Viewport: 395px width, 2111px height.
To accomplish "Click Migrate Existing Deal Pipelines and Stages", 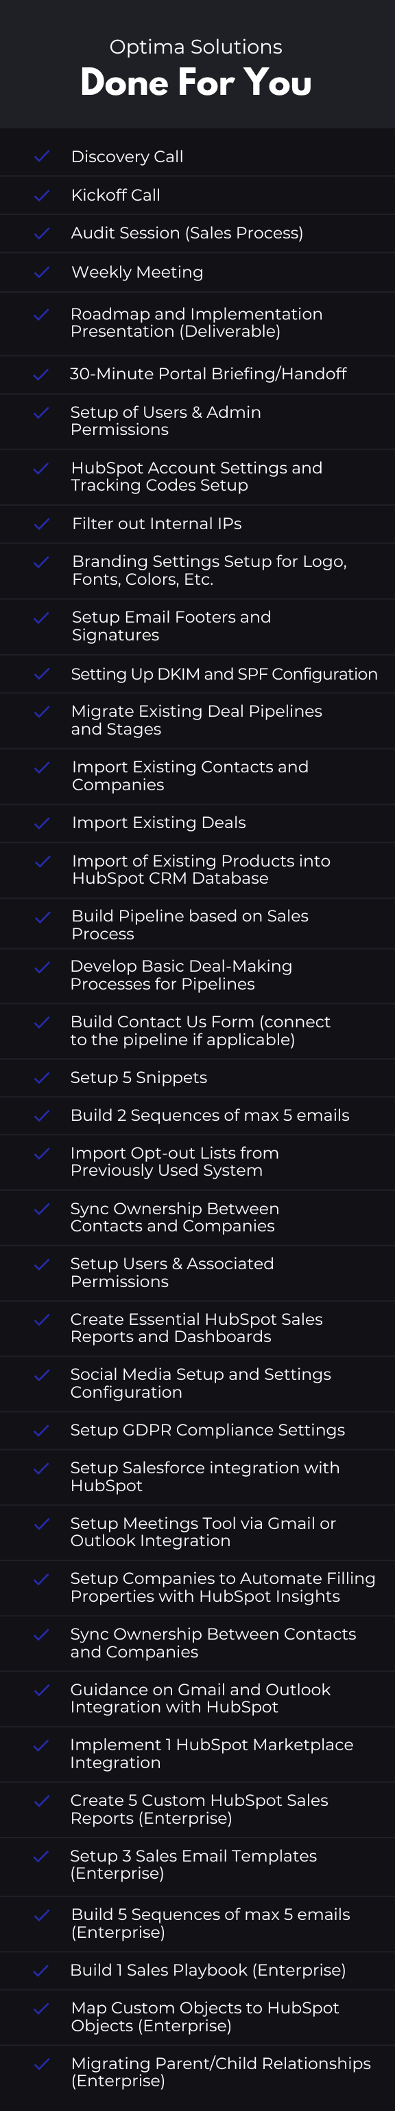I will 196,720.
